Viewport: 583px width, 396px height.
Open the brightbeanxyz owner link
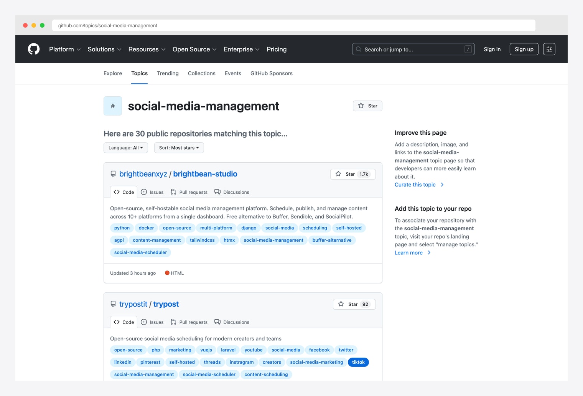pos(143,174)
